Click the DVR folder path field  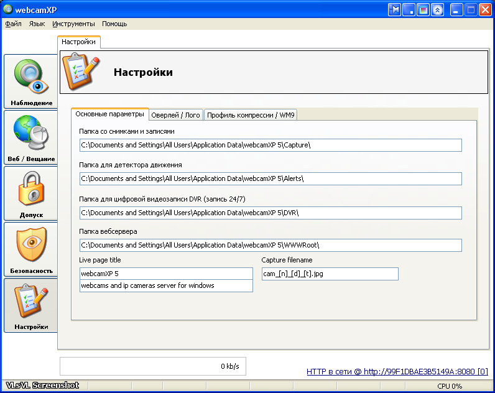point(271,213)
